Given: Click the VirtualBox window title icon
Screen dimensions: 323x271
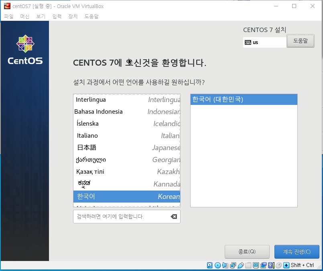Looking at the screenshot, I should pyautogui.click(x=7, y=6).
